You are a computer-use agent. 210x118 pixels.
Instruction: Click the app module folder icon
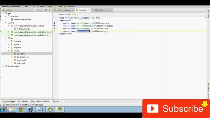(x=6, y=13)
